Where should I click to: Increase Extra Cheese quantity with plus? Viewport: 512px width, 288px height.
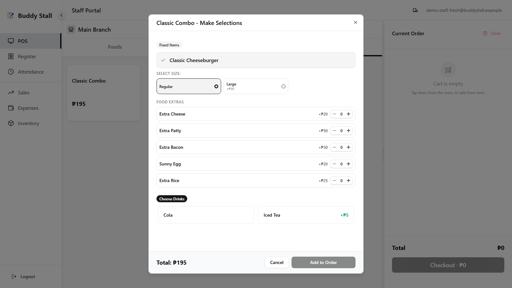(x=348, y=114)
